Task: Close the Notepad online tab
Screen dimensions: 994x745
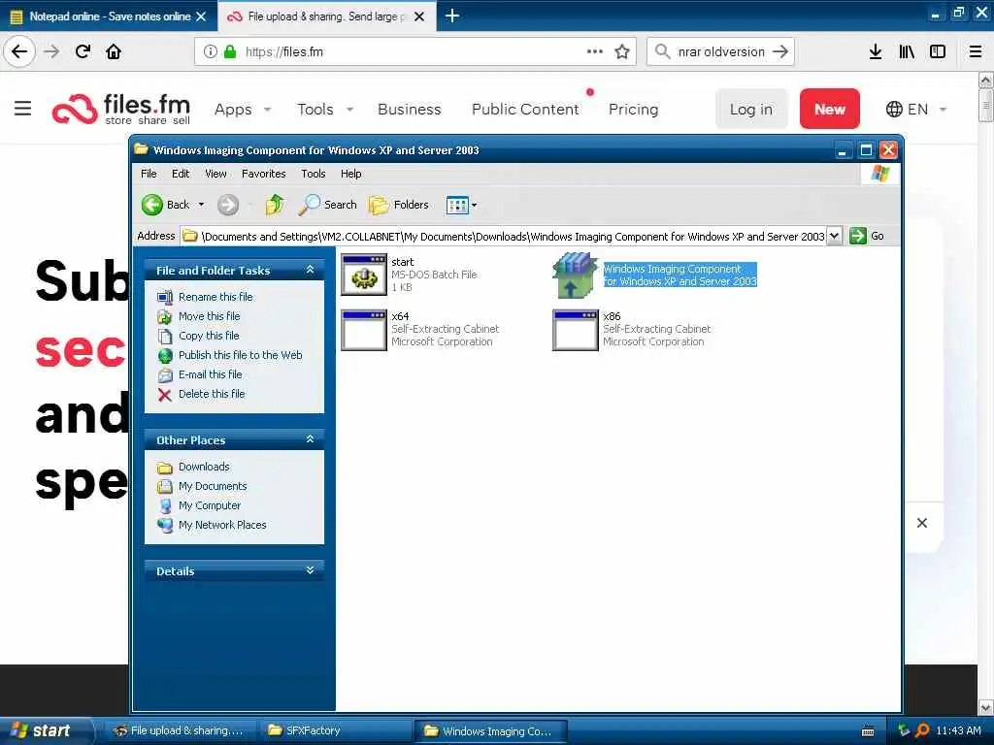Action: (201, 16)
